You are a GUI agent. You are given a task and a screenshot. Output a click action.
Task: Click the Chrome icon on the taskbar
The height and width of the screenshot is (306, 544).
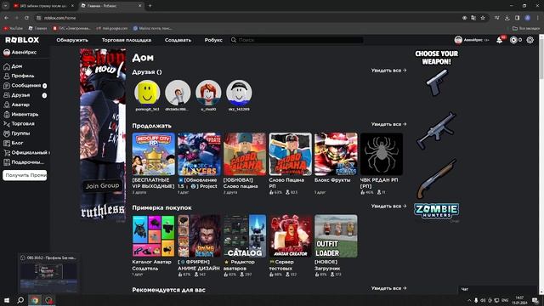tap(35, 300)
